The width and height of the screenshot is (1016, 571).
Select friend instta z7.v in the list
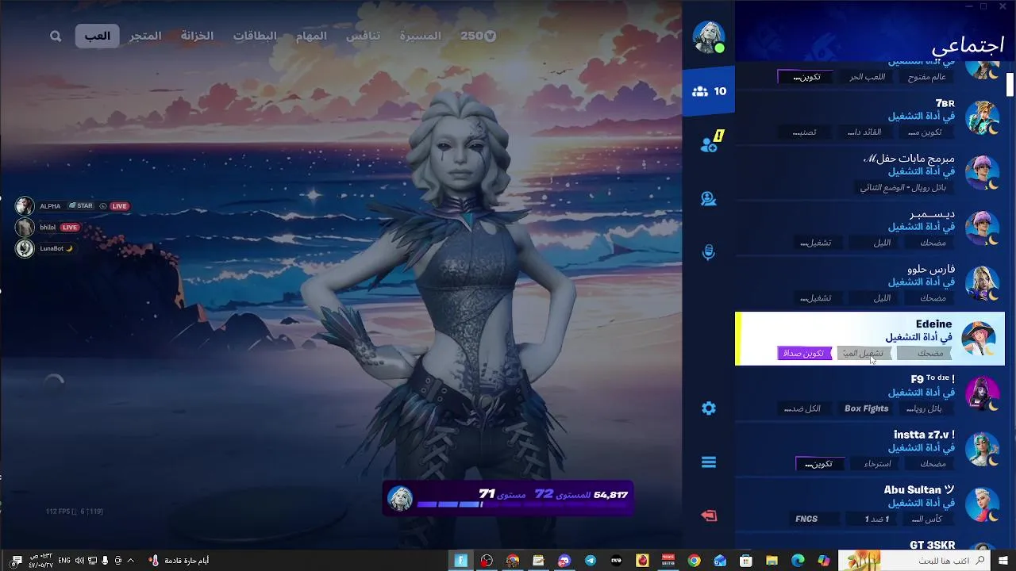point(870,450)
